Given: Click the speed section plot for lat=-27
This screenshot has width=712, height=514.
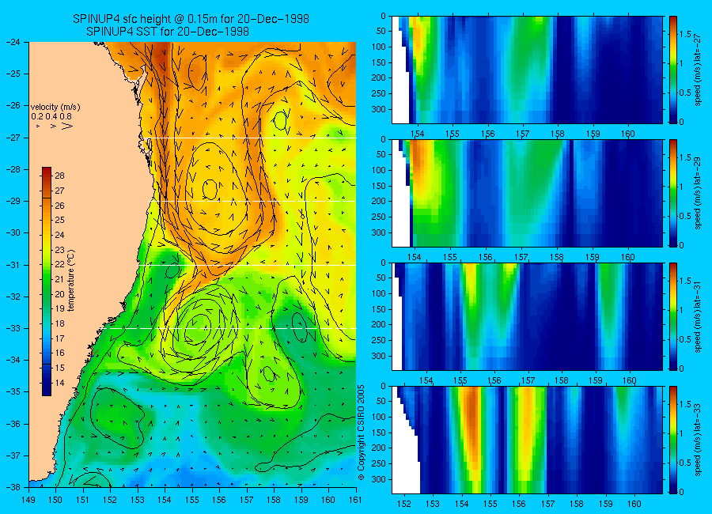Looking at the screenshot, I should click(x=527, y=70).
